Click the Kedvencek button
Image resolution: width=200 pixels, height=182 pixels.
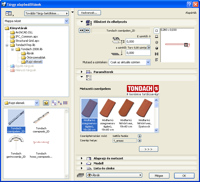89,13
